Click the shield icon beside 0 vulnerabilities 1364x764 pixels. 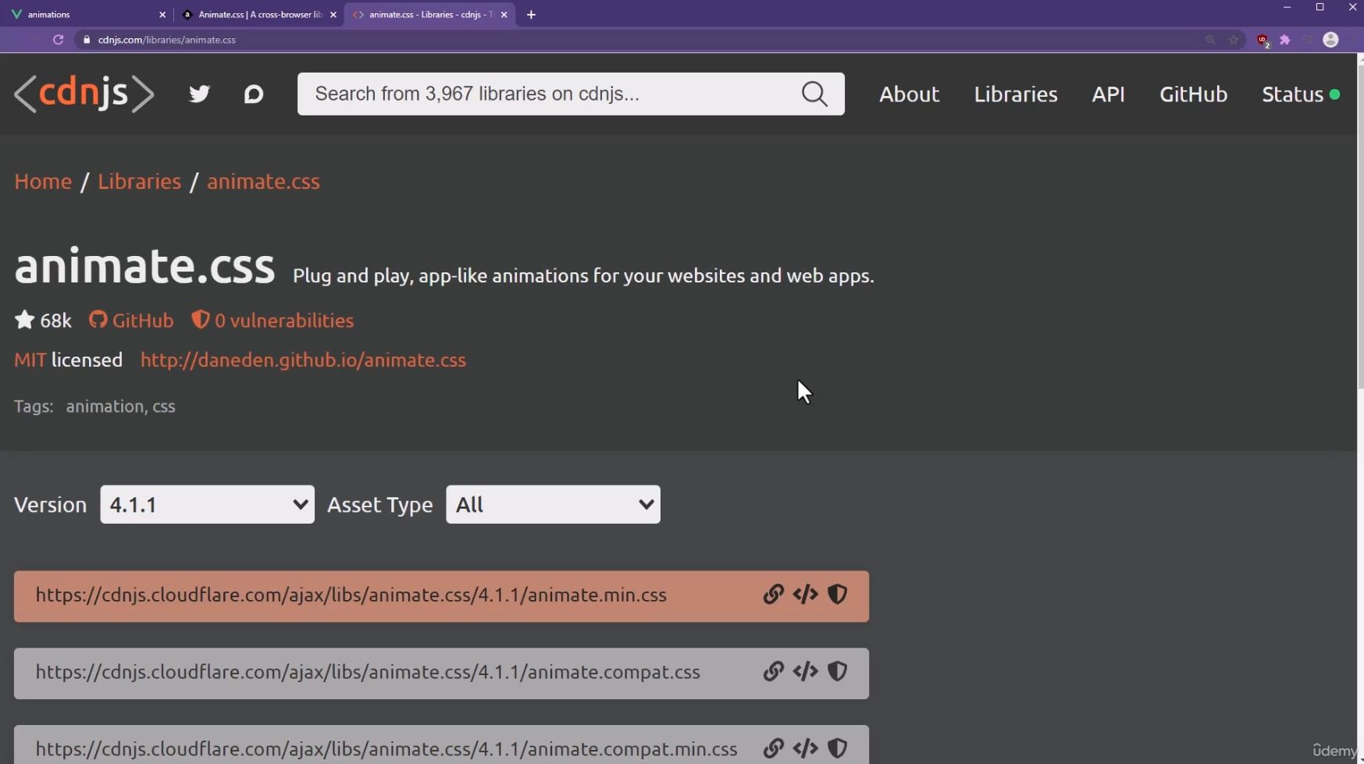[x=200, y=320]
